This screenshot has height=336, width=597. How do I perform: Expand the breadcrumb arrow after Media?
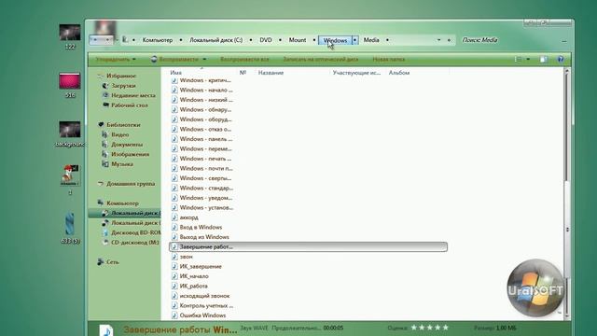(x=387, y=40)
